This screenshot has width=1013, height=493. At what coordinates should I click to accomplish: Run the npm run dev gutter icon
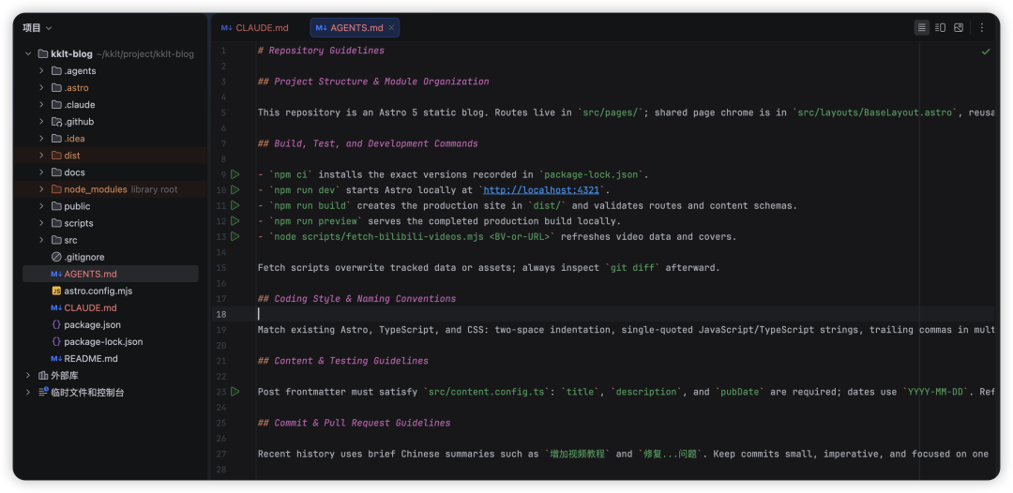click(235, 189)
